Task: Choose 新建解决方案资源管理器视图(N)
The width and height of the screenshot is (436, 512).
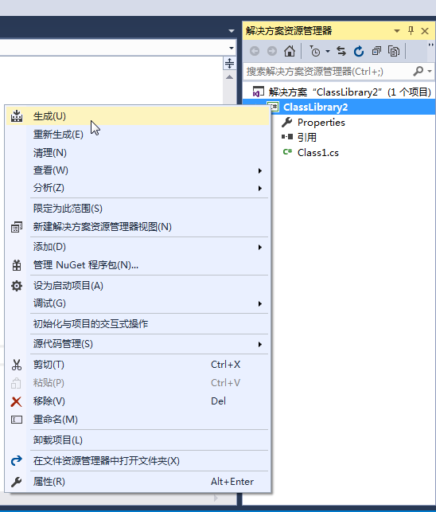Action: (x=138, y=227)
